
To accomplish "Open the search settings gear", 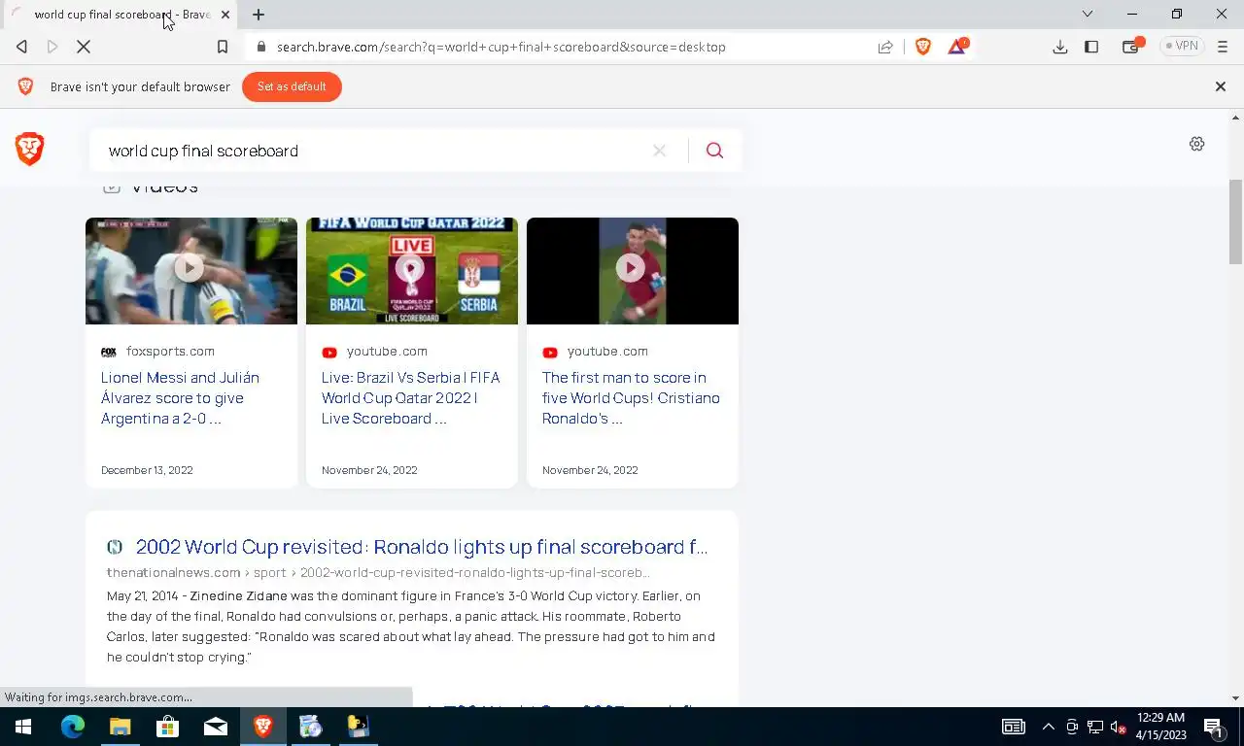I will pos(1197,144).
